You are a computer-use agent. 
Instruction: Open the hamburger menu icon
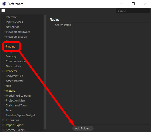pyautogui.click(x=3, y=11)
